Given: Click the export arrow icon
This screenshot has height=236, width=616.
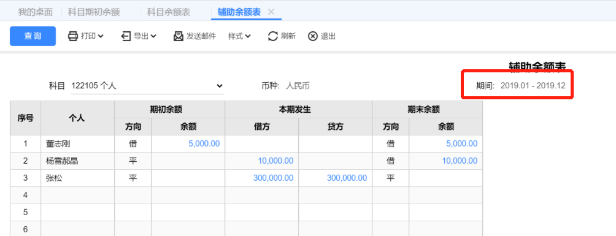Looking at the screenshot, I should pos(126,36).
